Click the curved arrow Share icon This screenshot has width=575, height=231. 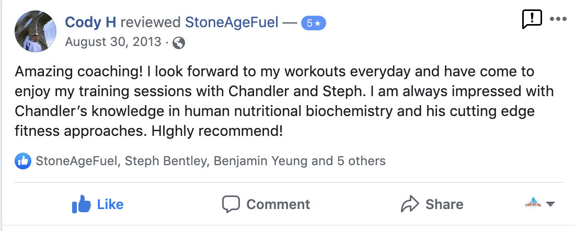410,204
